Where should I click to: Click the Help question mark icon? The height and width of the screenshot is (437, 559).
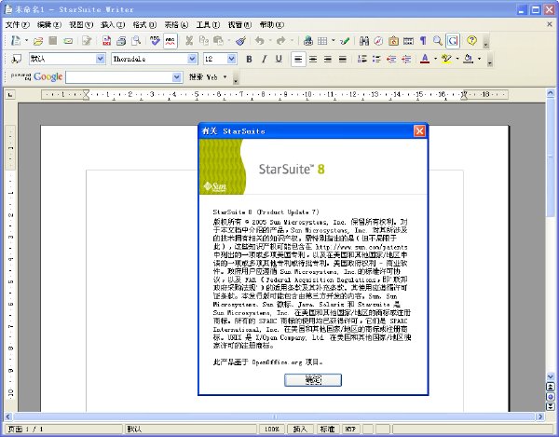coord(471,41)
